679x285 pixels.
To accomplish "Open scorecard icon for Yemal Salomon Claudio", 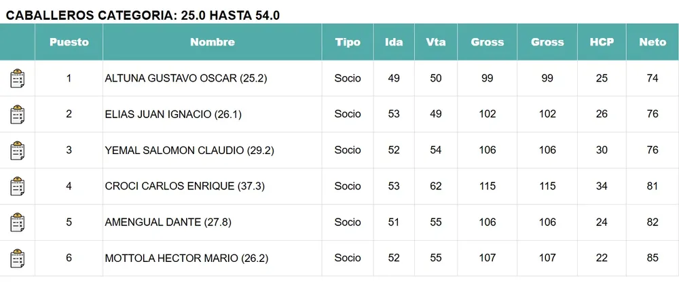I will click(17, 151).
